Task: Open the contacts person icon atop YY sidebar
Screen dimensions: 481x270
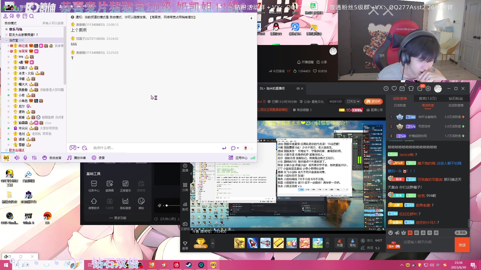Action: coord(5,16)
